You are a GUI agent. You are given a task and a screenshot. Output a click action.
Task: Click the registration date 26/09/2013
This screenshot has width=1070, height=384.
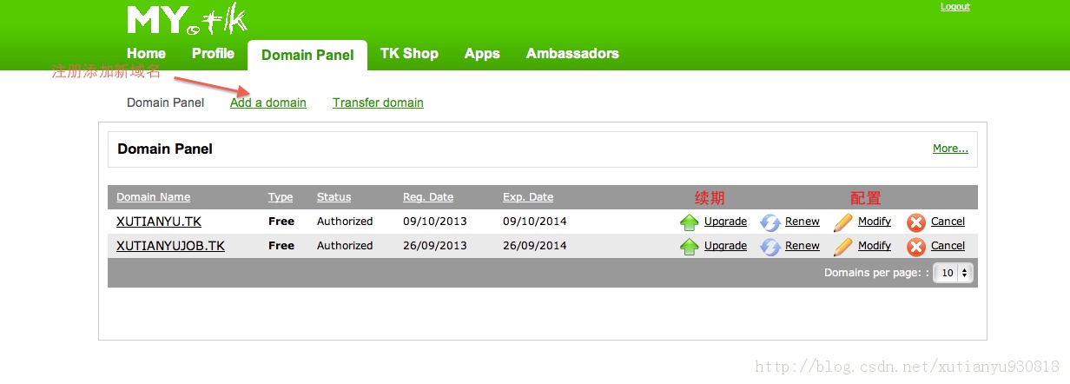[x=435, y=246]
